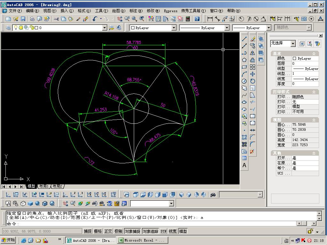
Task: Click the 图层 value 0 field
Action: coord(305,63)
